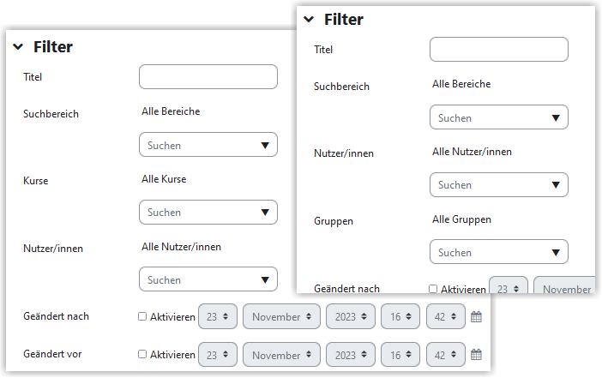This screenshot has width=602, height=378.
Task: Open right panel Nutzer/innen search dropdown
Action: pos(499,184)
